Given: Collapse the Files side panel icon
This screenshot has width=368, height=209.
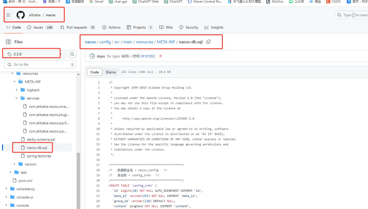Looking at the screenshot, I should tap(8, 42).
